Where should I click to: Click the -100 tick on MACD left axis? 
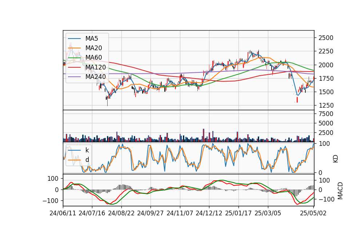point(50,201)
